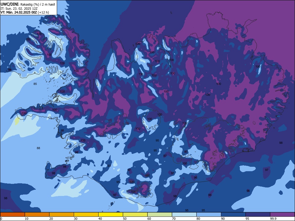The image size is (295, 221).
Task: Click the '60' legend tick label
Action: [x=149, y=219]
